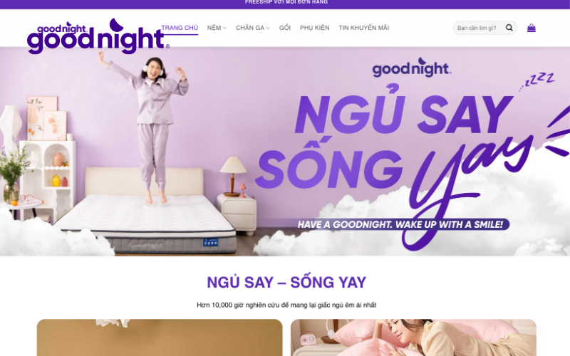Click the mattress image in the banner
Screen dimensions: 570x356
click(x=145, y=224)
